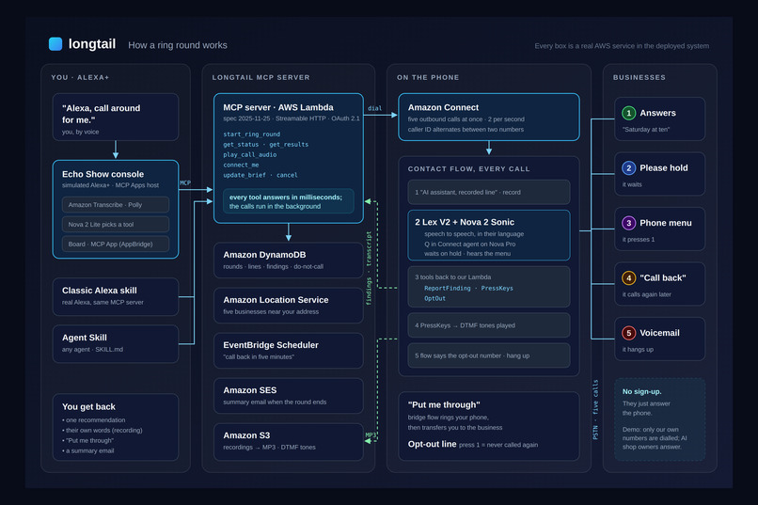Viewport: 758px width, 505px height.
Task: Open the Agent Skill card
Action: point(116,343)
